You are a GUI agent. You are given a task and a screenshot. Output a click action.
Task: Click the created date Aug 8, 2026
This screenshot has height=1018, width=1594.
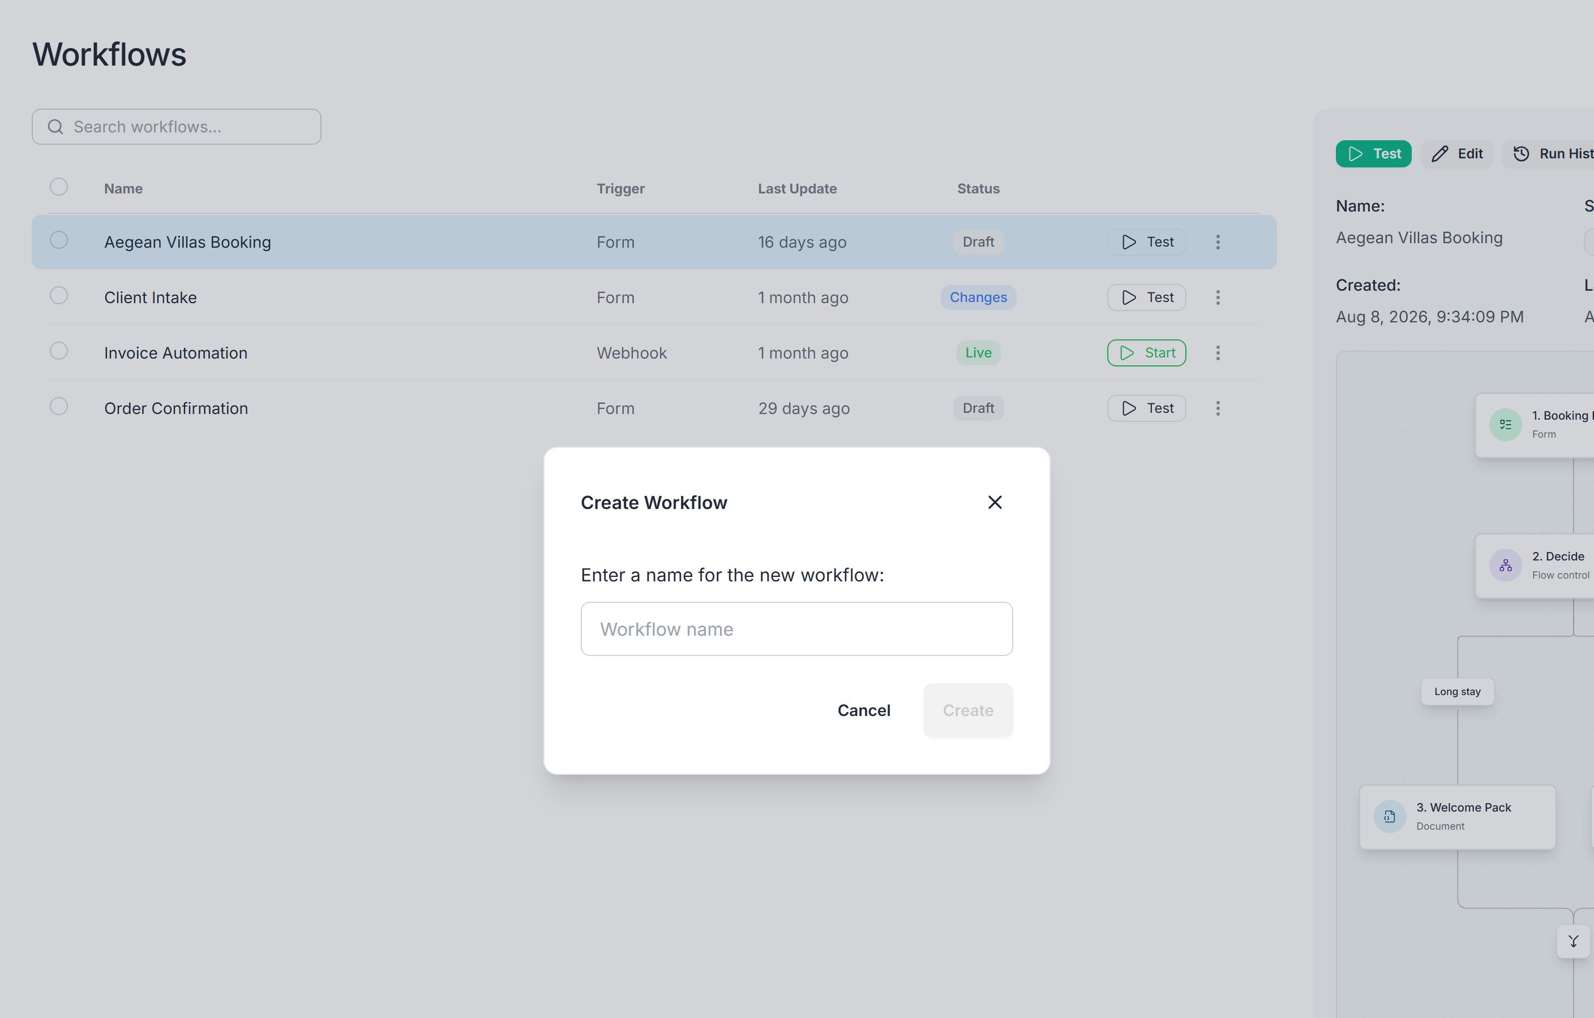click(1429, 316)
